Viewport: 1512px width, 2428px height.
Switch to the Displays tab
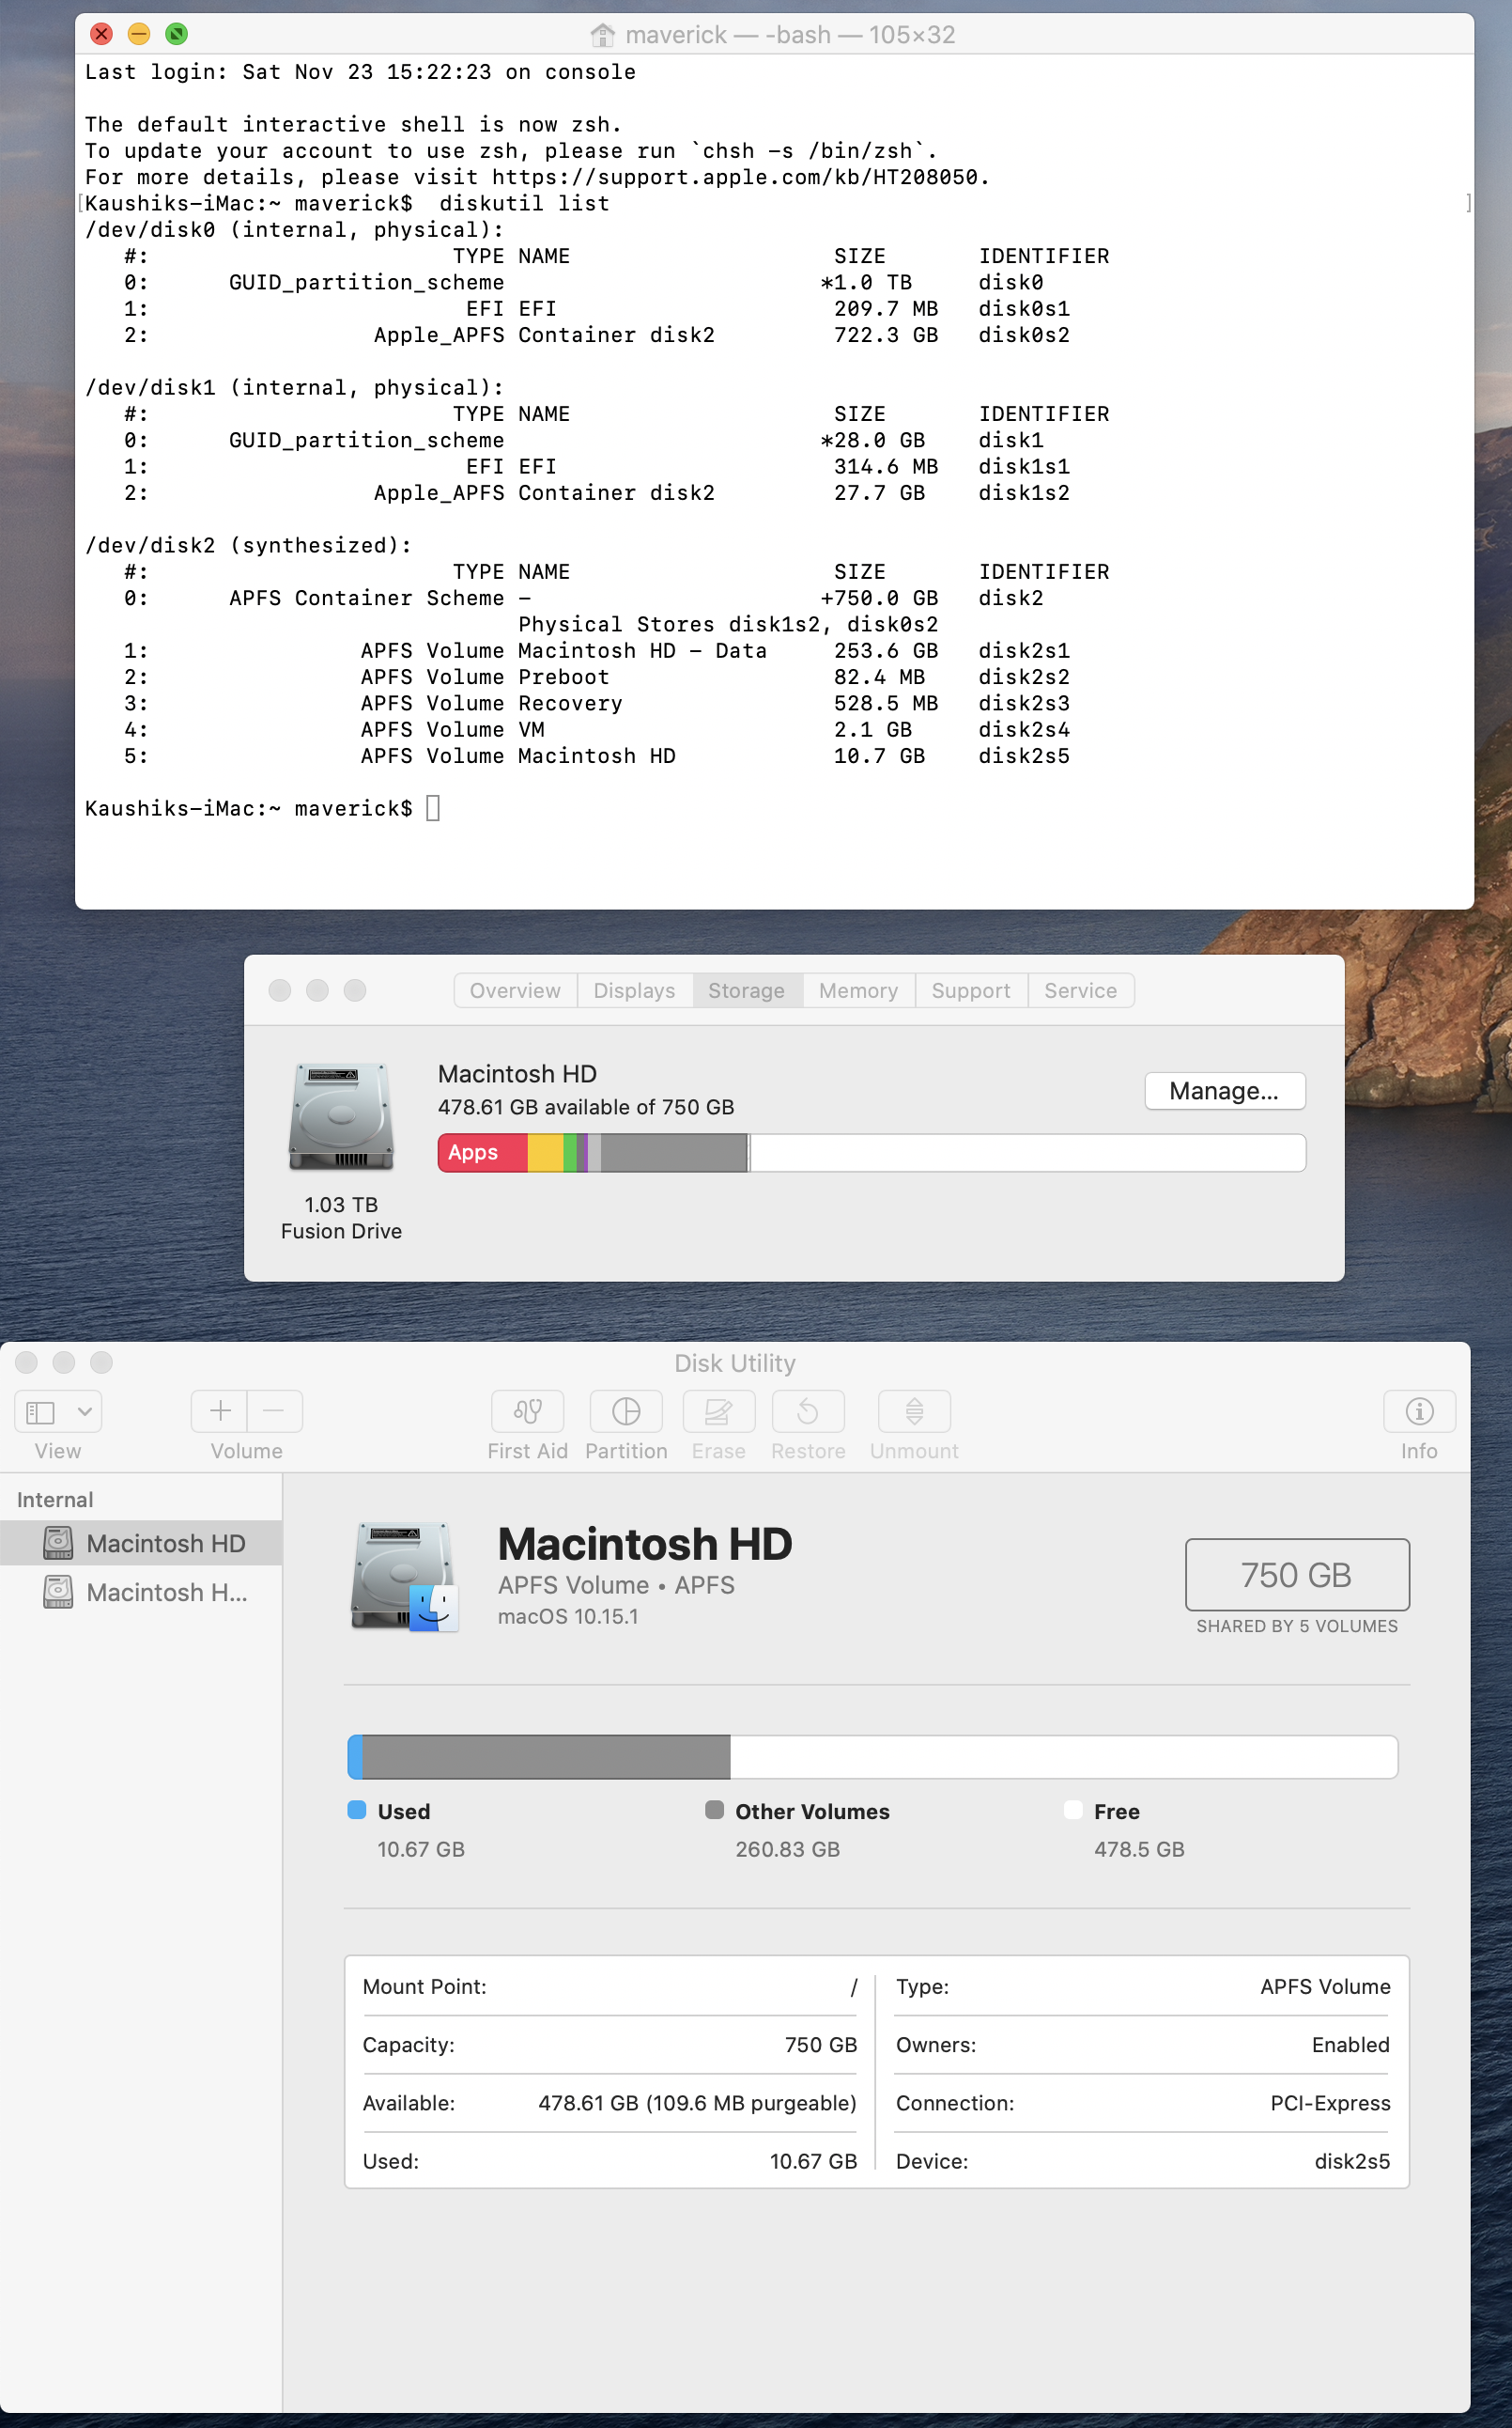click(634, 990)
